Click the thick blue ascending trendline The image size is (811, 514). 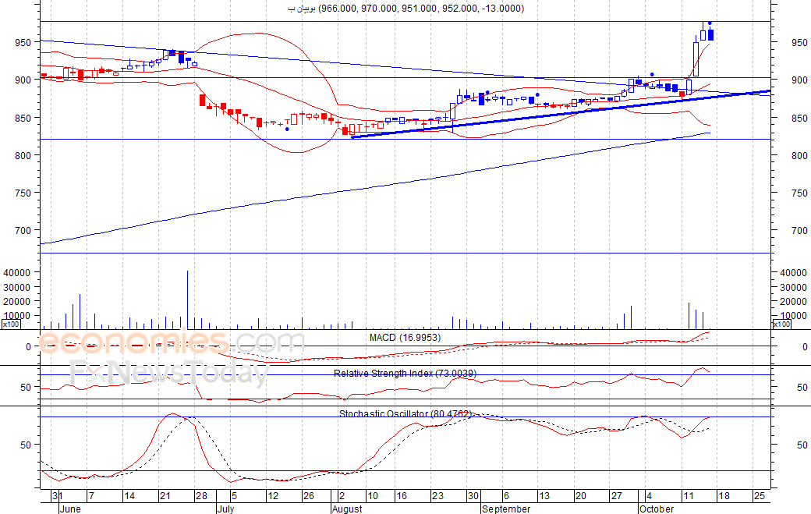pyautogui.click(x=561, y=114)
